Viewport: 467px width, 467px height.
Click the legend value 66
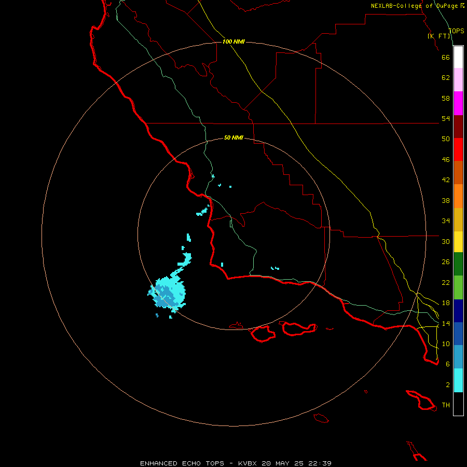point(446,57)
